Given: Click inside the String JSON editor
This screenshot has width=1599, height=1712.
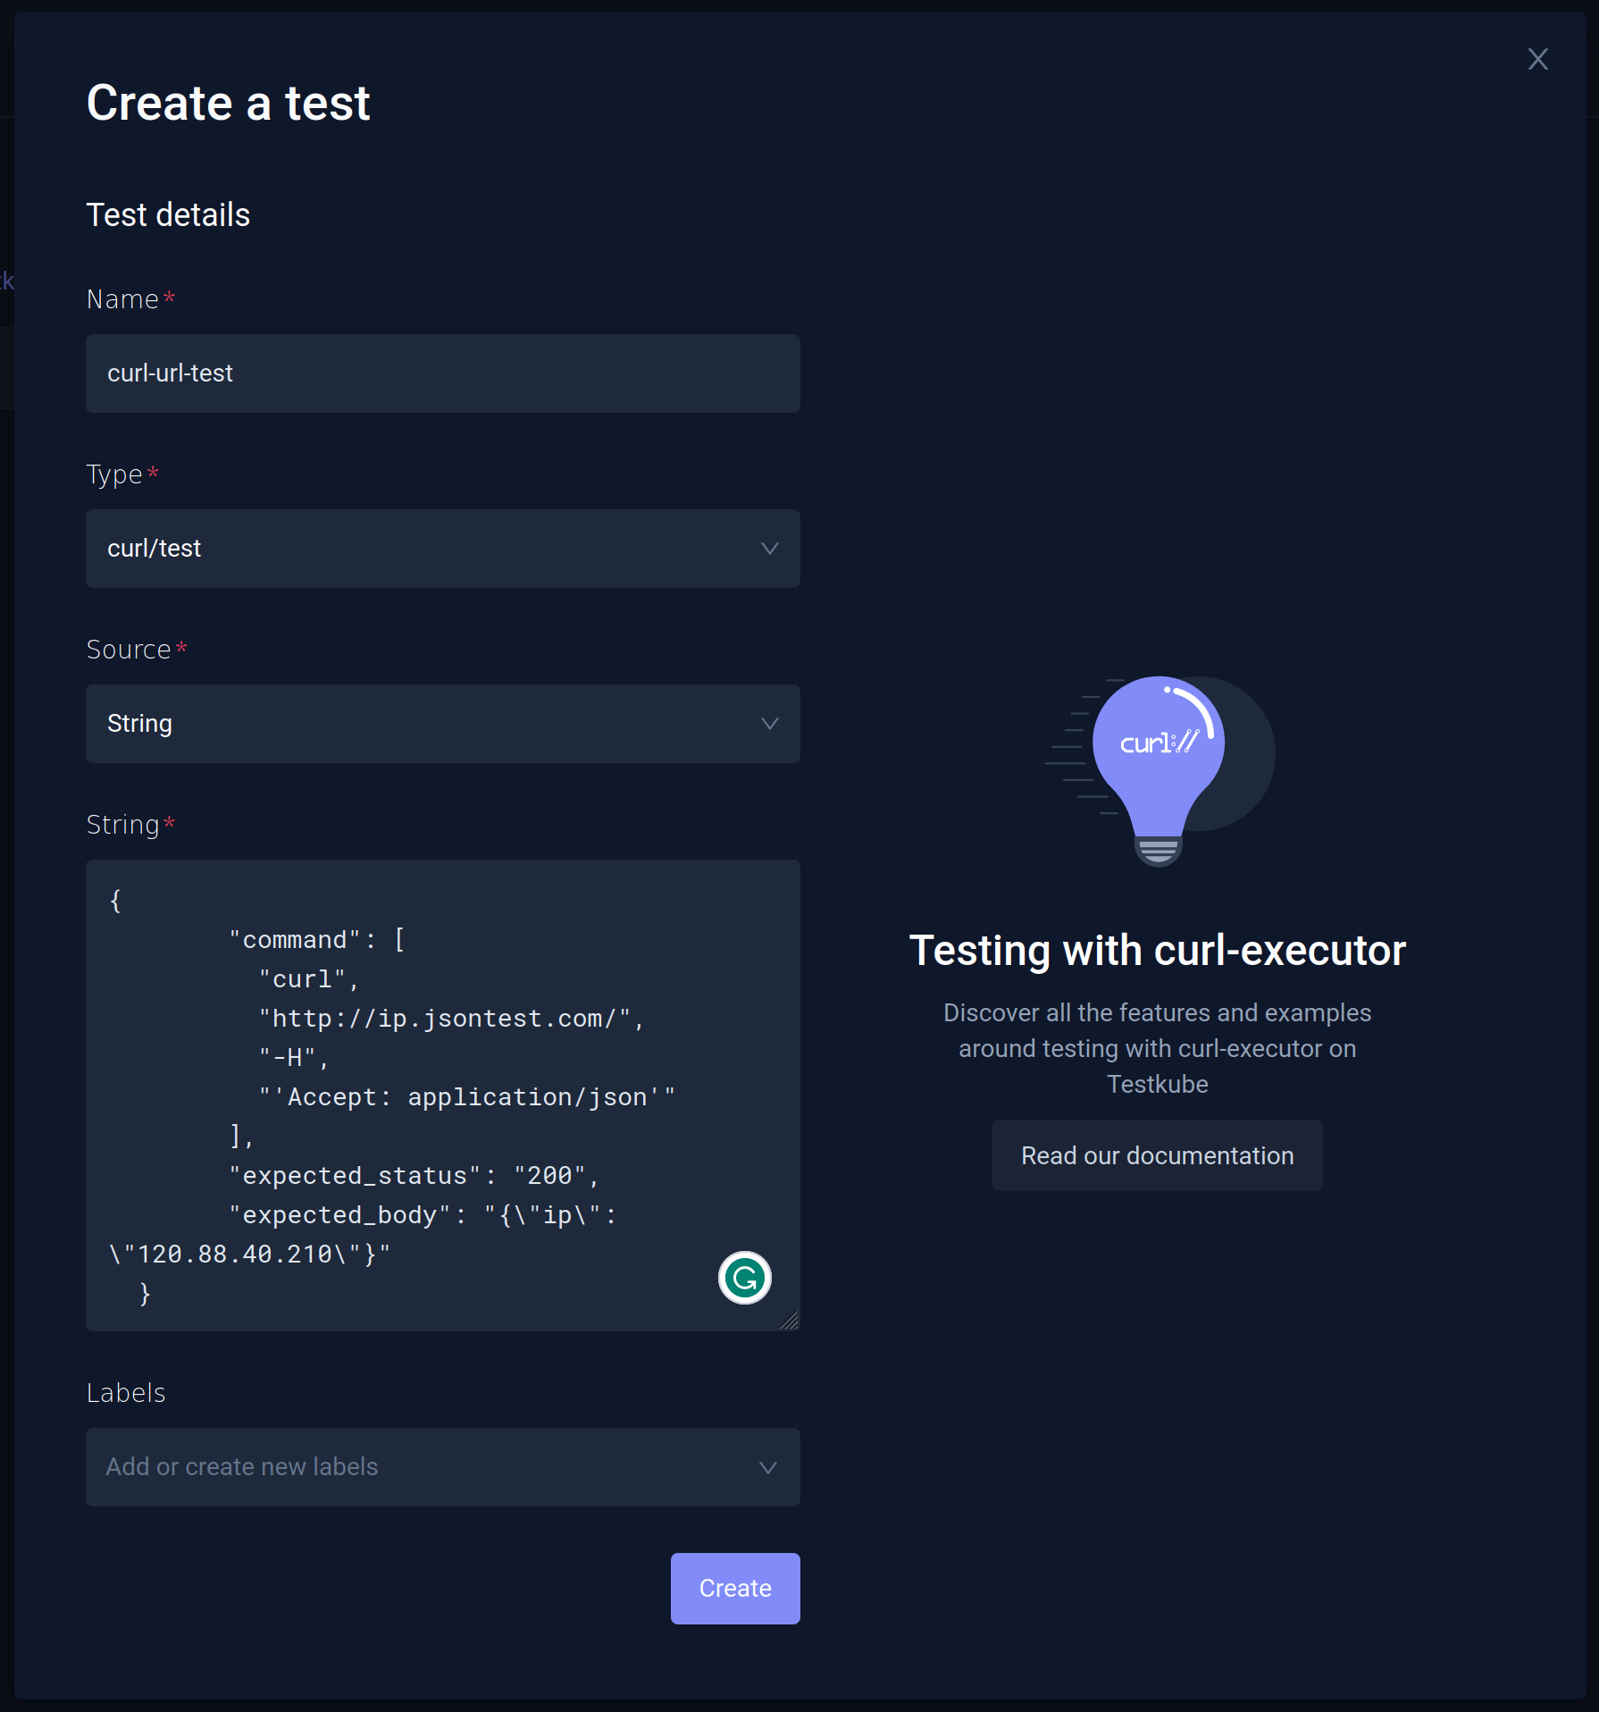Looking at the screenshot, I should 402,1028.
